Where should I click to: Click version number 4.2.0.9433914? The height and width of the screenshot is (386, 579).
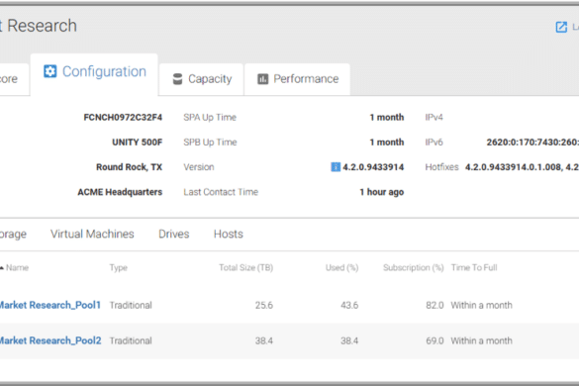[x=373, y=167]
